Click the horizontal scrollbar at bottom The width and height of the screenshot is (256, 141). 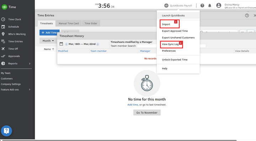pos(119,140)
